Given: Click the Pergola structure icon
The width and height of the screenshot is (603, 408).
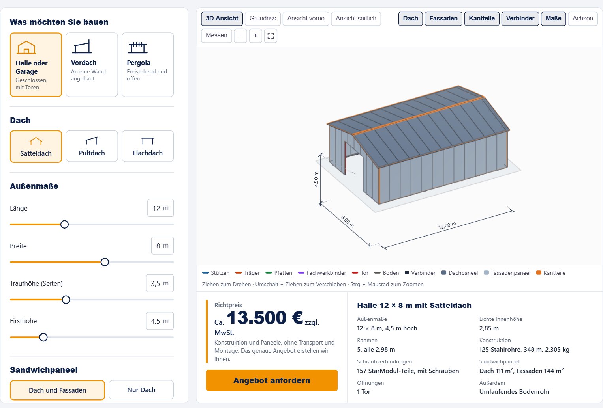Looking at the screenshot, I should pos(138,47).
